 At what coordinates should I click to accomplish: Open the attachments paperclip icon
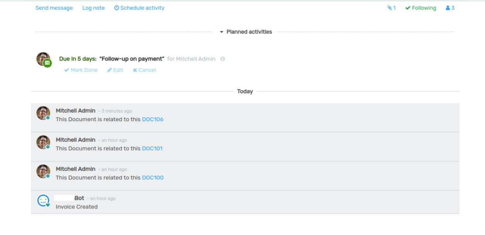tap(390, 8)
